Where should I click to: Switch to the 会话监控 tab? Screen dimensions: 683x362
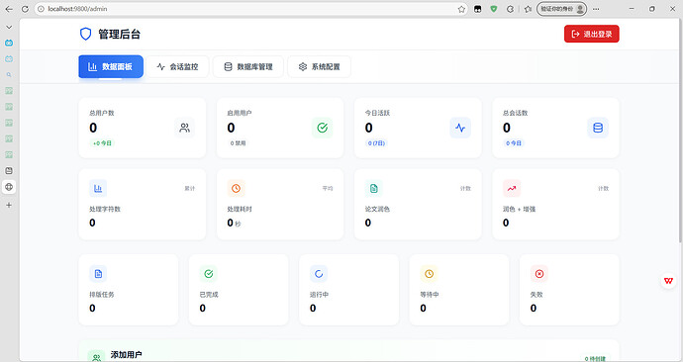[x=177, y=66]
